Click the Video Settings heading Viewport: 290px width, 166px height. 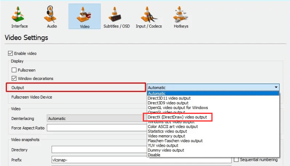26,38
